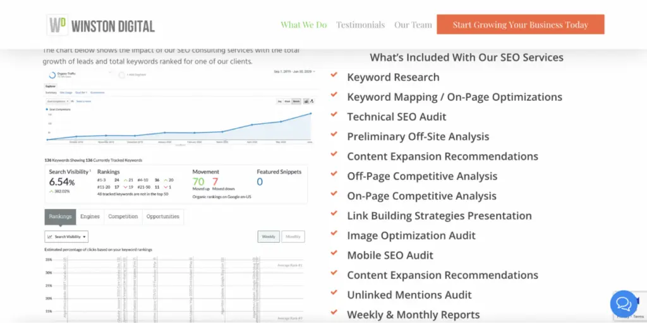Click the Featured Snippets count value
The height and width of the screenshot is (323, 647).
point(260,182)
